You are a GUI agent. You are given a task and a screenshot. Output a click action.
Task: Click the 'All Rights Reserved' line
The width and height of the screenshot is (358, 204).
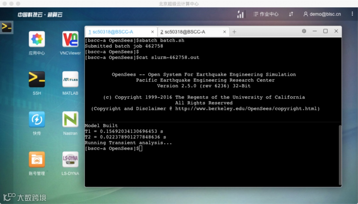click(204, 103)
